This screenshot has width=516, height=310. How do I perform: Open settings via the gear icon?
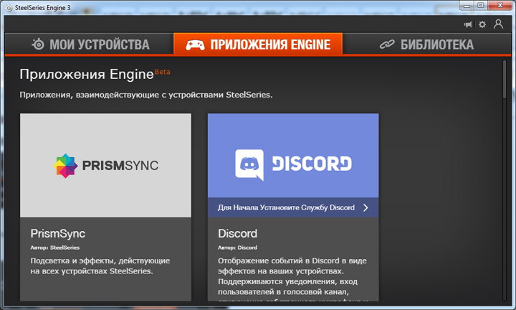click(x=482, y=24)
